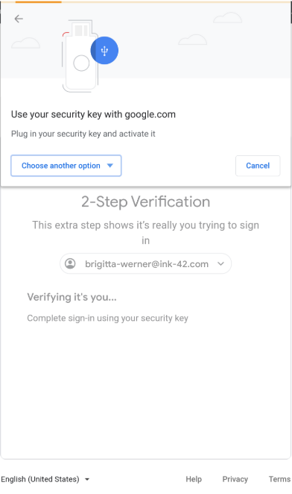Click the Choose another option arrow triangle

pyautogui.click(x=110, y=166)
